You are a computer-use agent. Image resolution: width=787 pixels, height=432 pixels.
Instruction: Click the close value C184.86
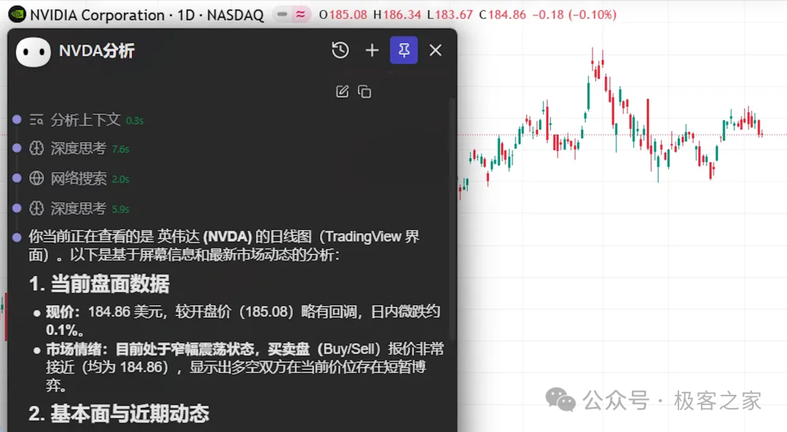(x=502, y=15)
